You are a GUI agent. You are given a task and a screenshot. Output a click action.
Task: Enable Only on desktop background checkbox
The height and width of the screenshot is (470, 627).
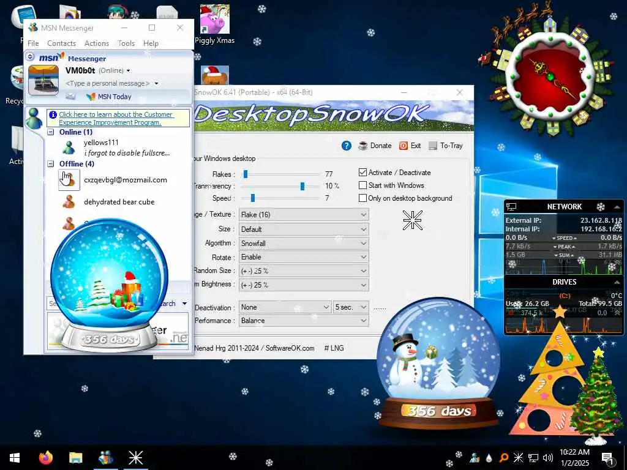pyautogui.click(x=362, y=198)
